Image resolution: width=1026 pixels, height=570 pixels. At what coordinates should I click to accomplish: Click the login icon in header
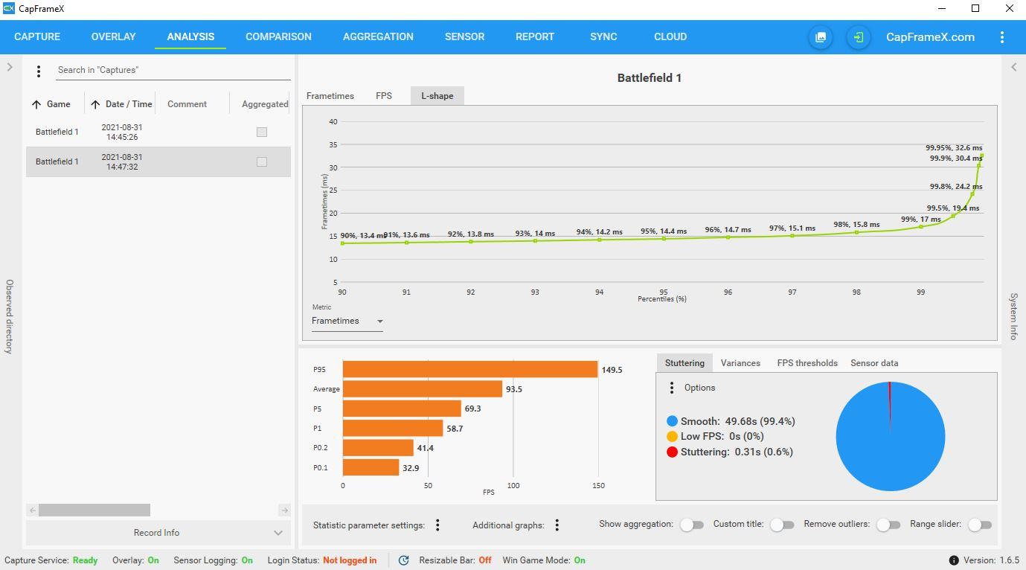[859, 37]
